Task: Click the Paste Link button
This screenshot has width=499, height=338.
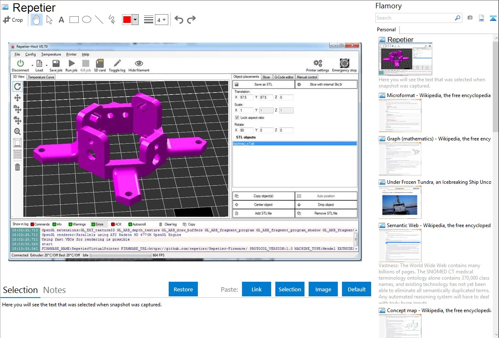Action: pos(257,289)
